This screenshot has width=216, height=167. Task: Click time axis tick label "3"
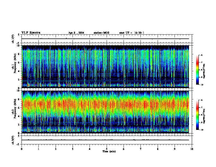click(73, 149)
